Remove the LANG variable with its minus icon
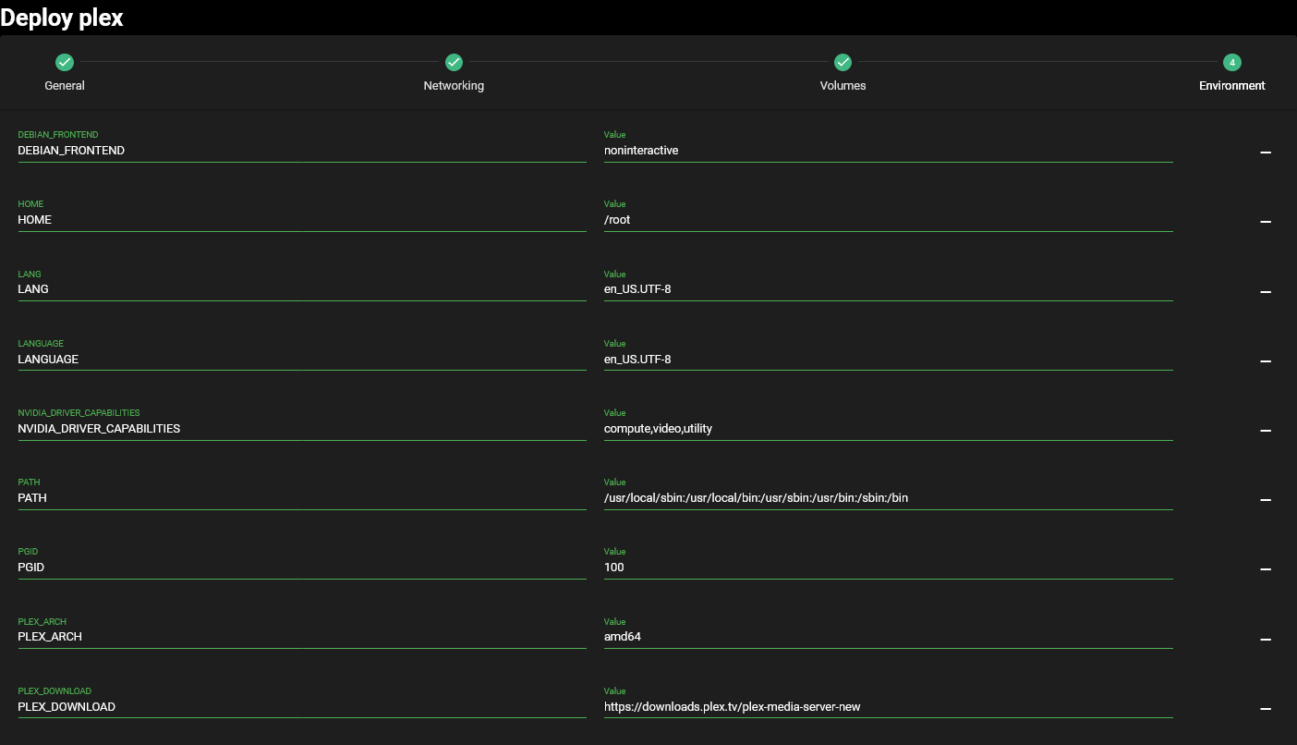 coord(1266,291)
